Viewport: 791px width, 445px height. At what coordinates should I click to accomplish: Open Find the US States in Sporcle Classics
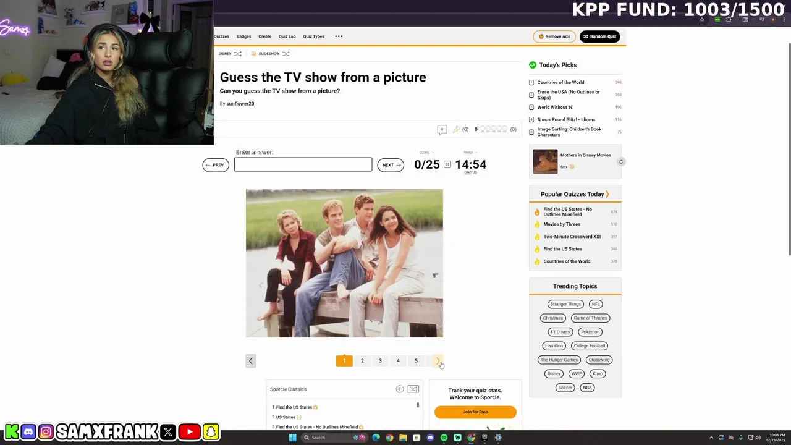pos(294,407)
